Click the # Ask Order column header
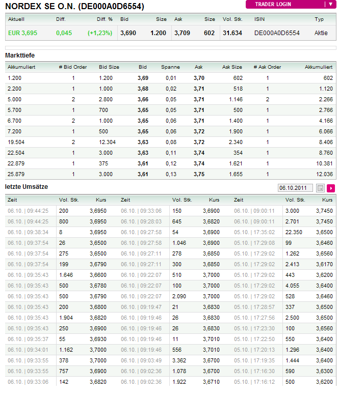 click(267, 67)
